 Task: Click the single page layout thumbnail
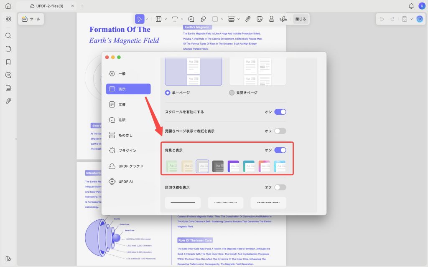(193, 71)
